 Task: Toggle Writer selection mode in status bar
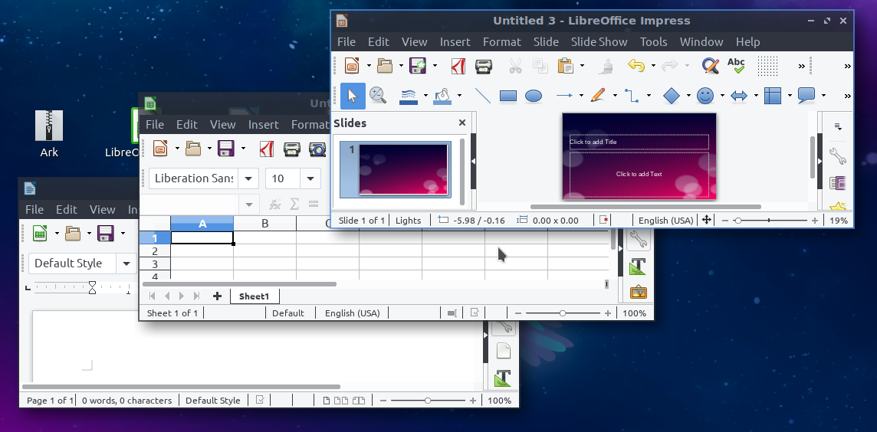(x=260, y=400)
